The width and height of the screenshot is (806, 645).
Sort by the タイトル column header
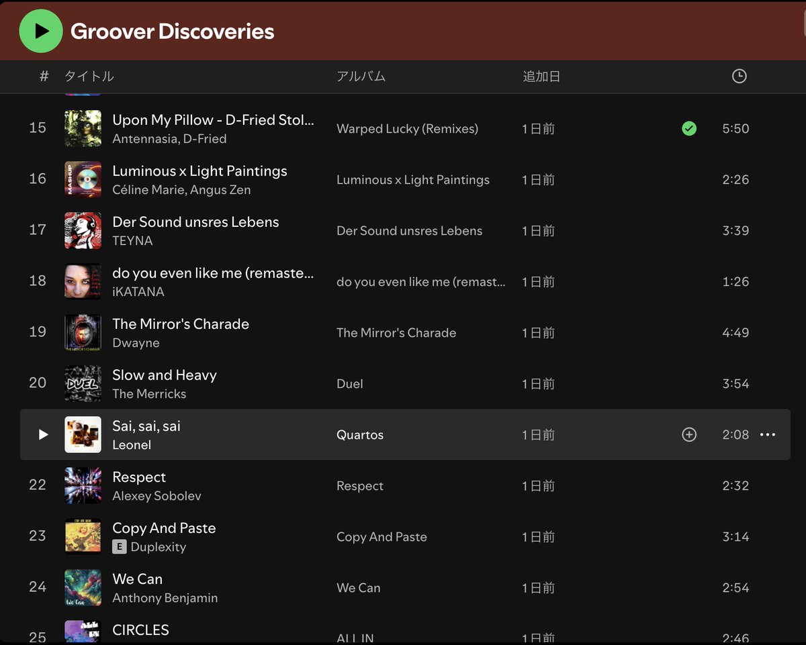tap(89, 77)
